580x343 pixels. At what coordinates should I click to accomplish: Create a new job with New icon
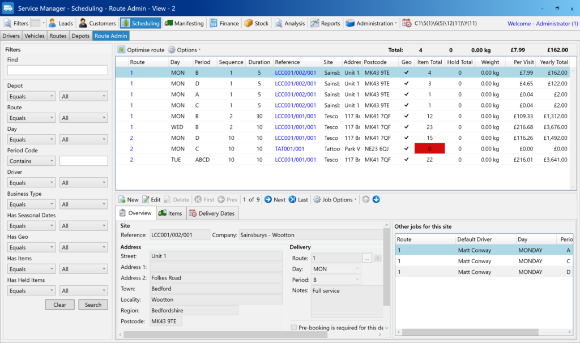(122, 199)
